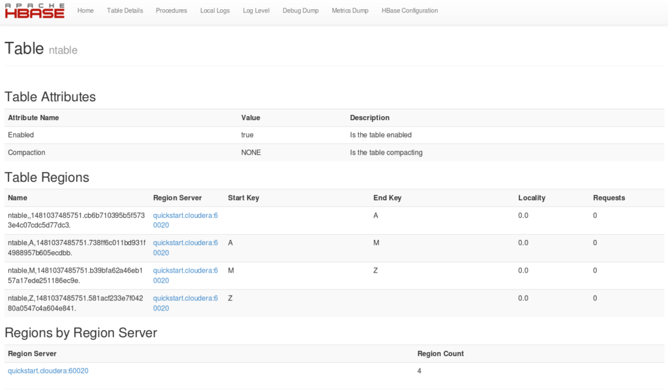
Task: Select Local Logs in the navbar
Action: pos(215,10)
